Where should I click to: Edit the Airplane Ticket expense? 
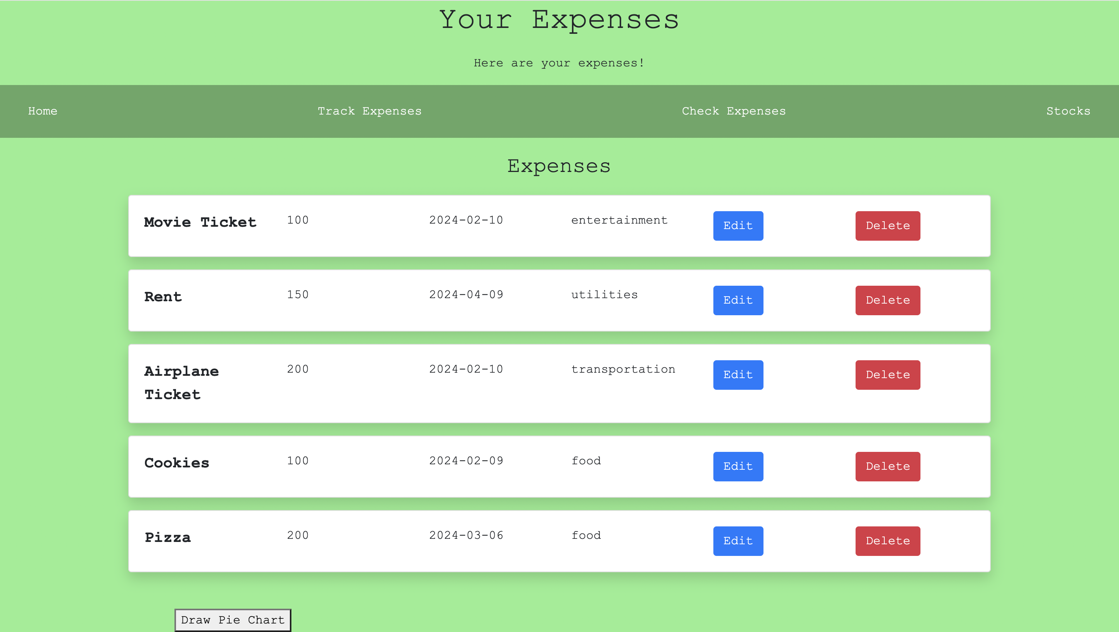pos(737,375)
